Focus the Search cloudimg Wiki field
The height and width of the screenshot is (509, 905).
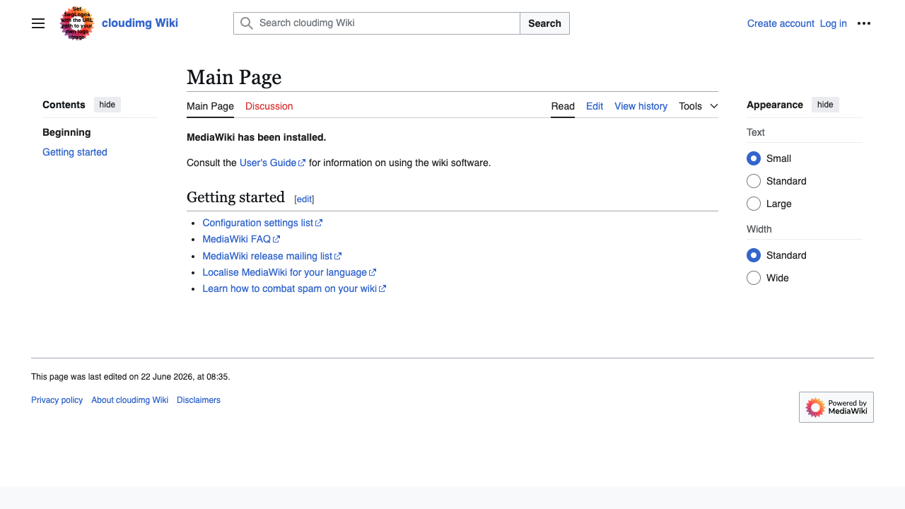[x=377, y=23]
